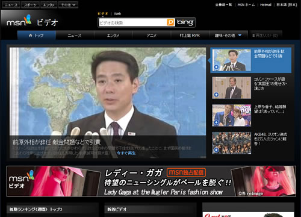301x217 pixels.
Task: Click the コリン・ファースが語る title text
Action: 270,84
